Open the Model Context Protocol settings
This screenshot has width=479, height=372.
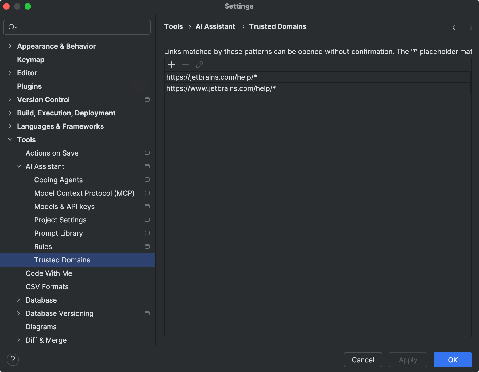pyautogui.click(x=84, y=193)
